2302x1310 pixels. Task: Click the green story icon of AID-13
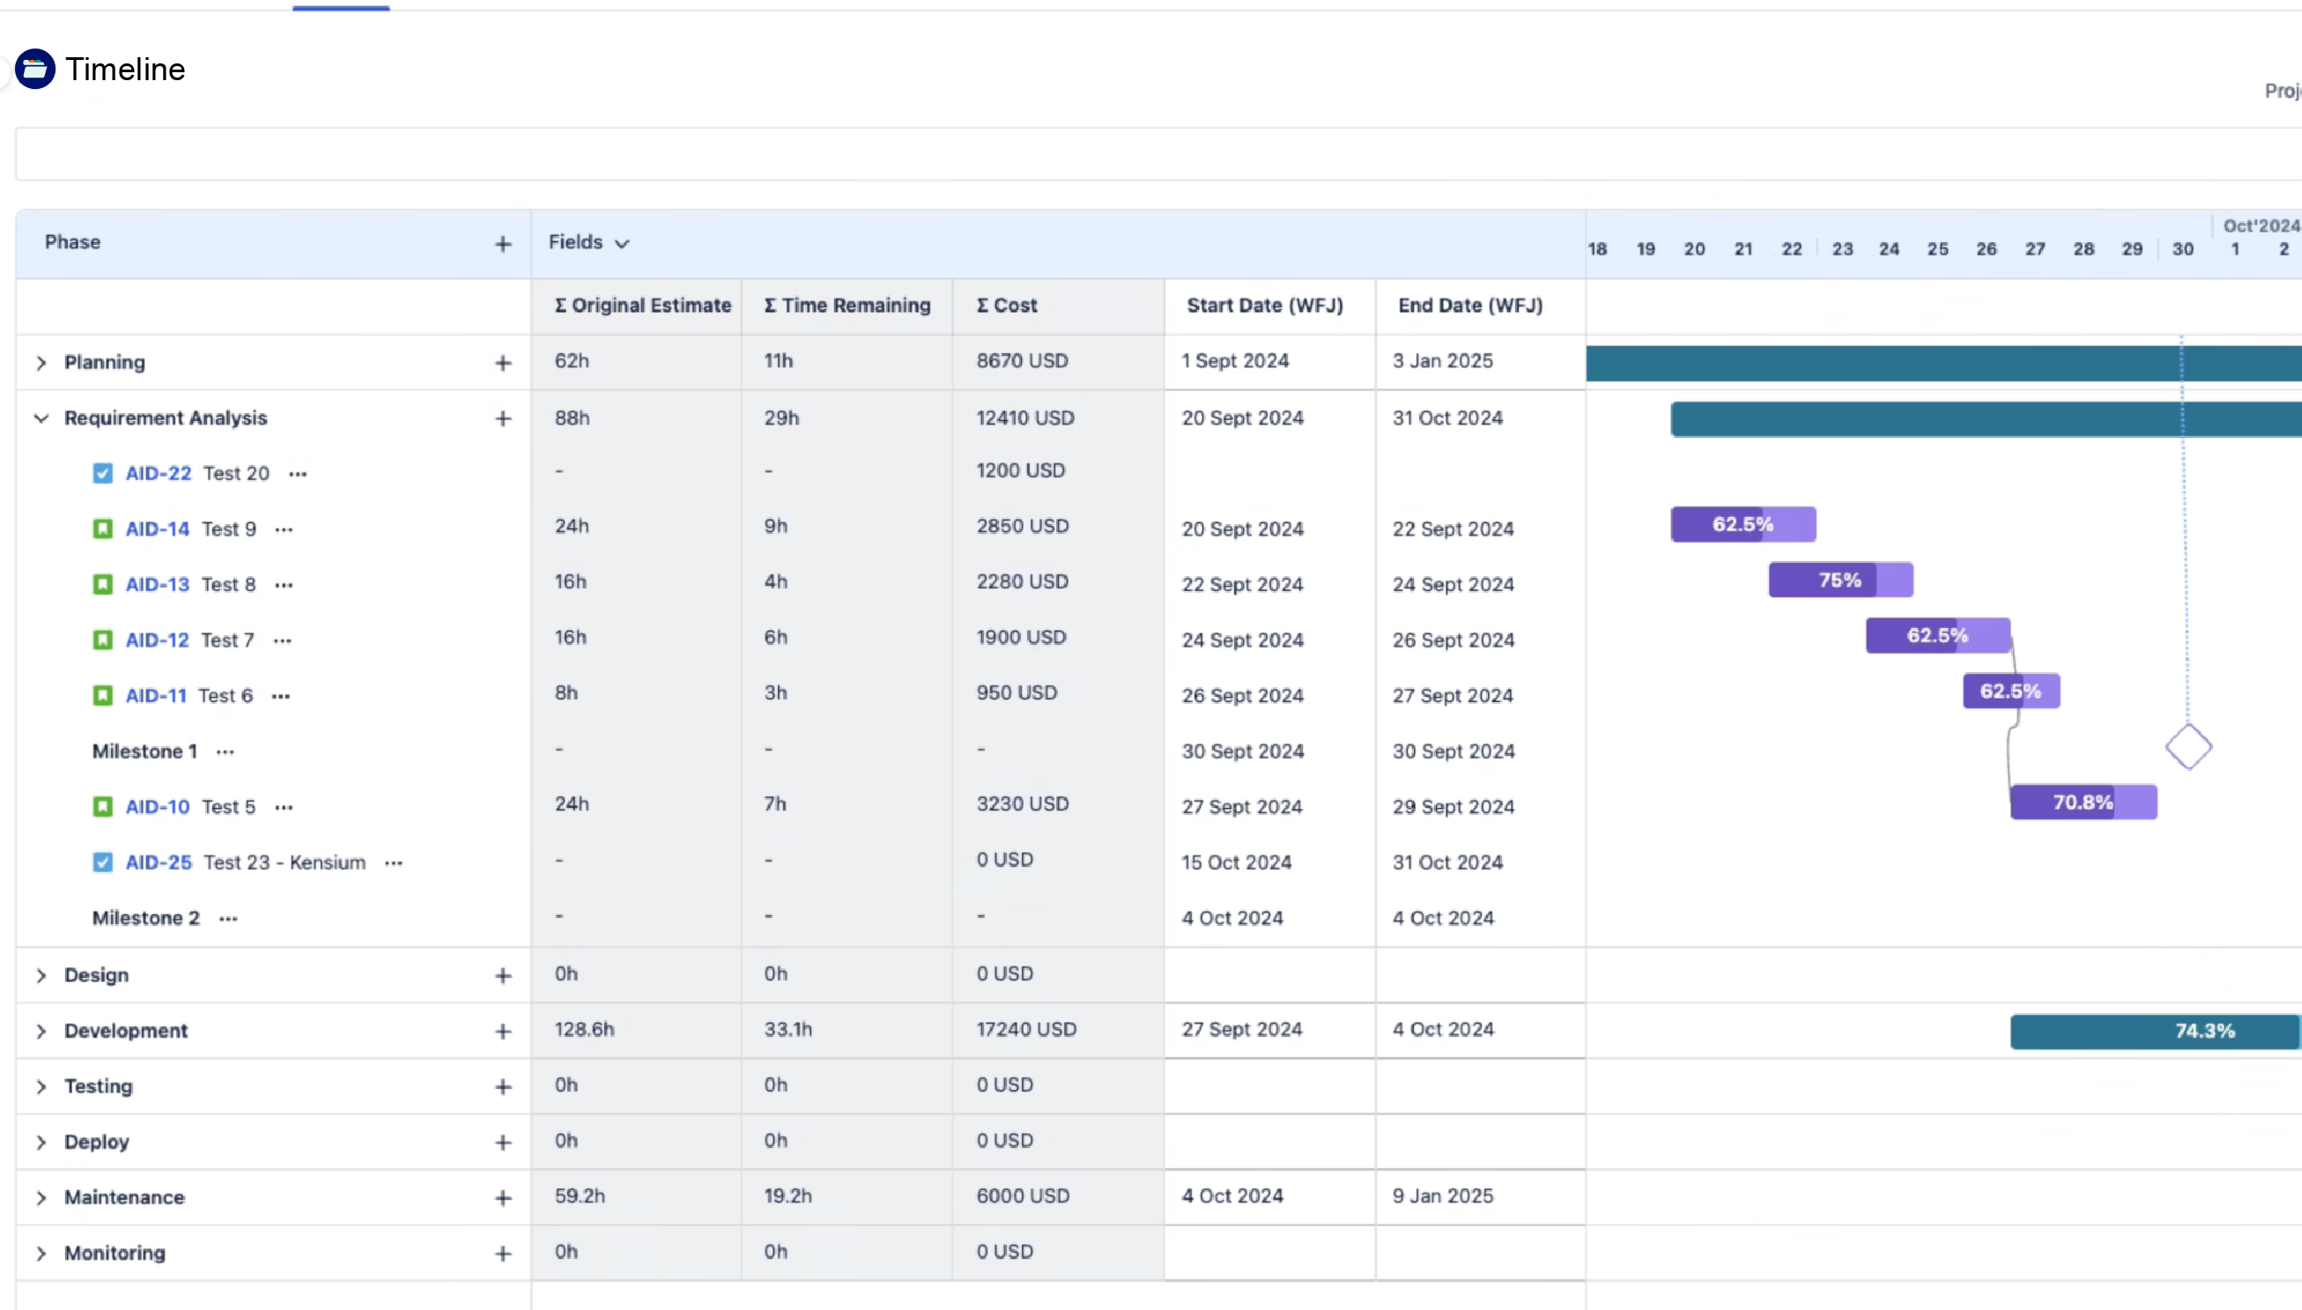click(x=102, y=585)
